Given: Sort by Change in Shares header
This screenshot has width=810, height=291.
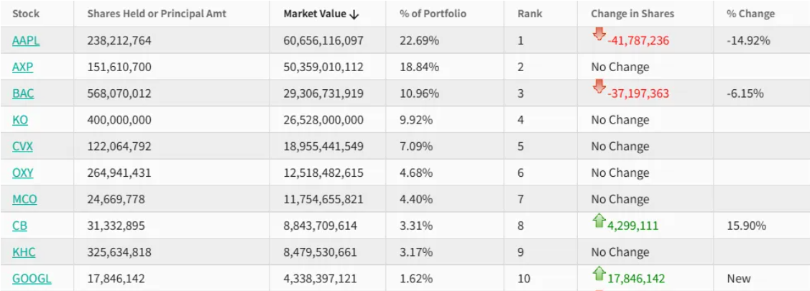Looking at the screenshot, I should [x=632, y=14].
